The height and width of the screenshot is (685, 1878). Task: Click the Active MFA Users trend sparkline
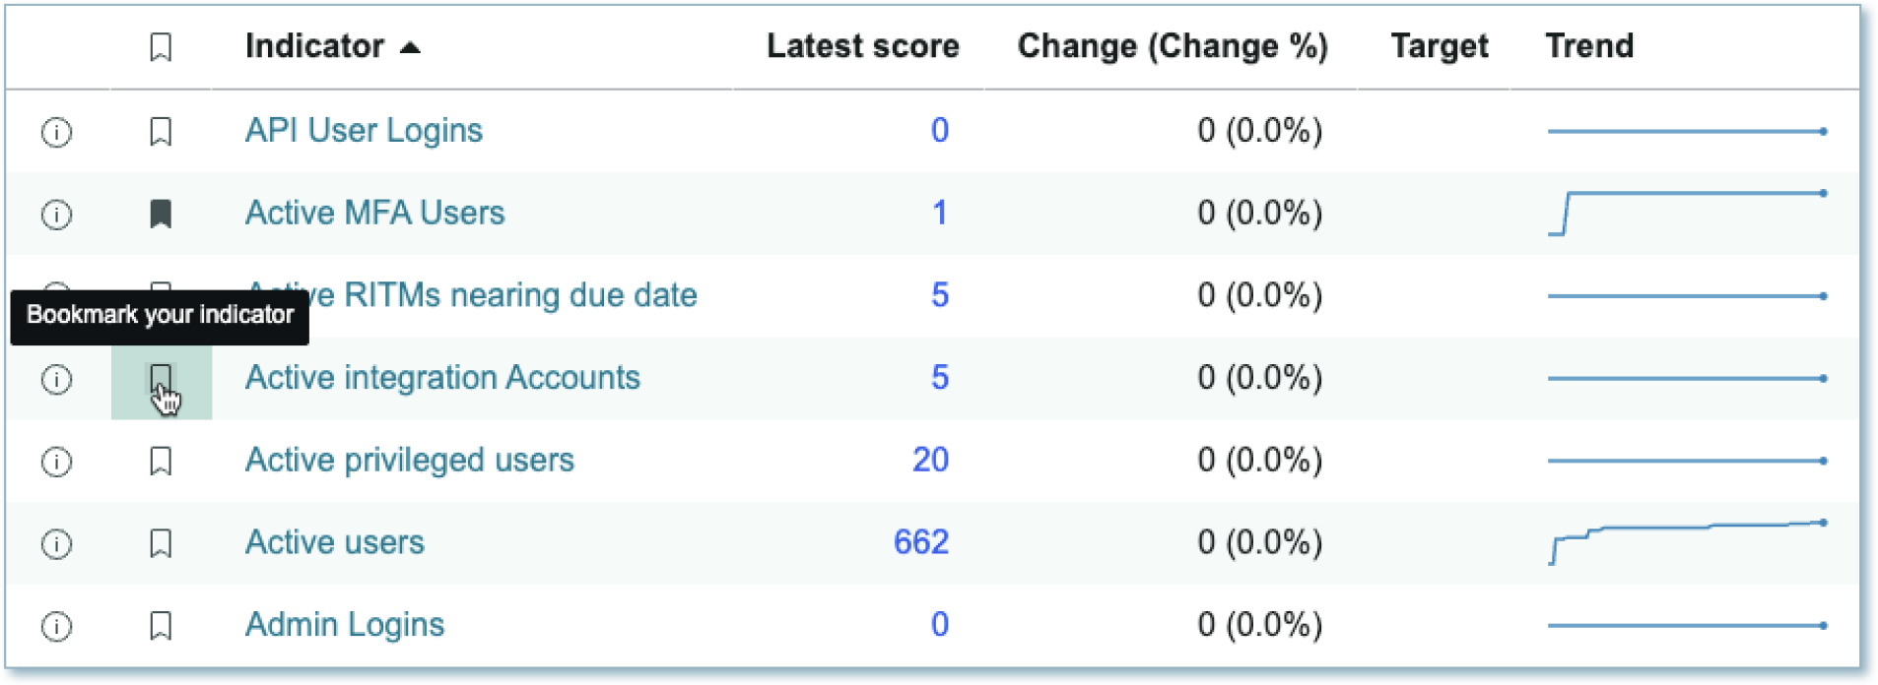[x=1687, y=214]
